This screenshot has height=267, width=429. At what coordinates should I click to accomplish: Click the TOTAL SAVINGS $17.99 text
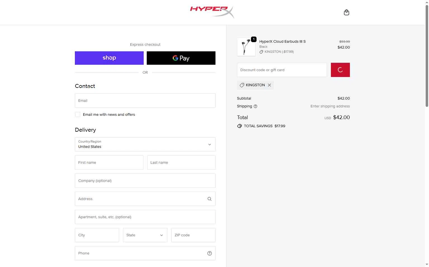pyautogui.click(x=265, y=126)
